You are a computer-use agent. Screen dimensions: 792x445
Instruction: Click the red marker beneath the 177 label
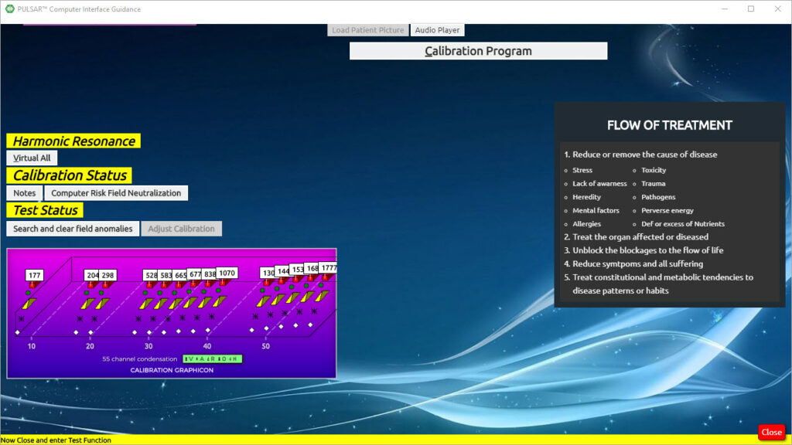coord(32,285)
